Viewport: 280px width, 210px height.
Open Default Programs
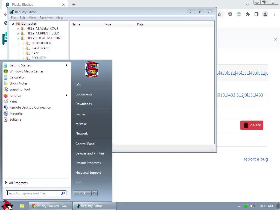pyautogui.click(x=88, y=163)
